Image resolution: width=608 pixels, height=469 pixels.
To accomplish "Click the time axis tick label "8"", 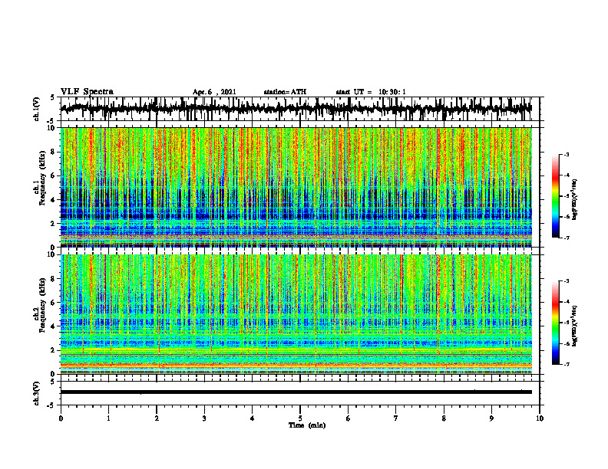I will [x=444, y=418].
